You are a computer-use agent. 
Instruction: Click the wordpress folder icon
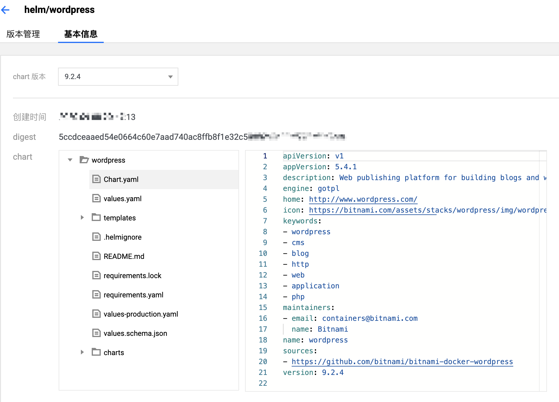pos(84,160)
